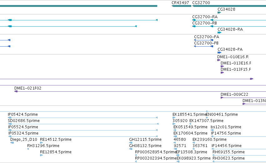
Task: Select the EK098923.5prime EST label
Action: pos(193,158)
